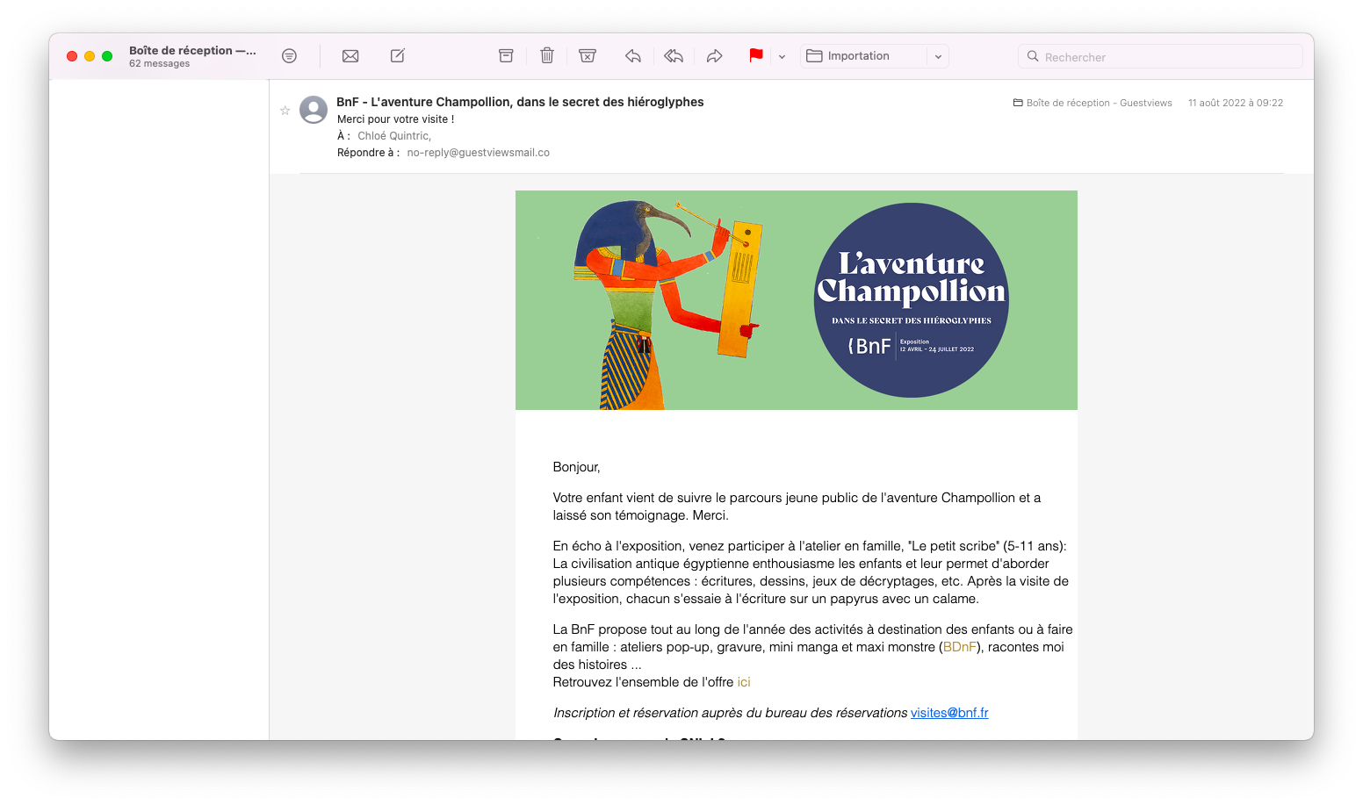
Task: Close the Mail window
Action: point(72,56)
